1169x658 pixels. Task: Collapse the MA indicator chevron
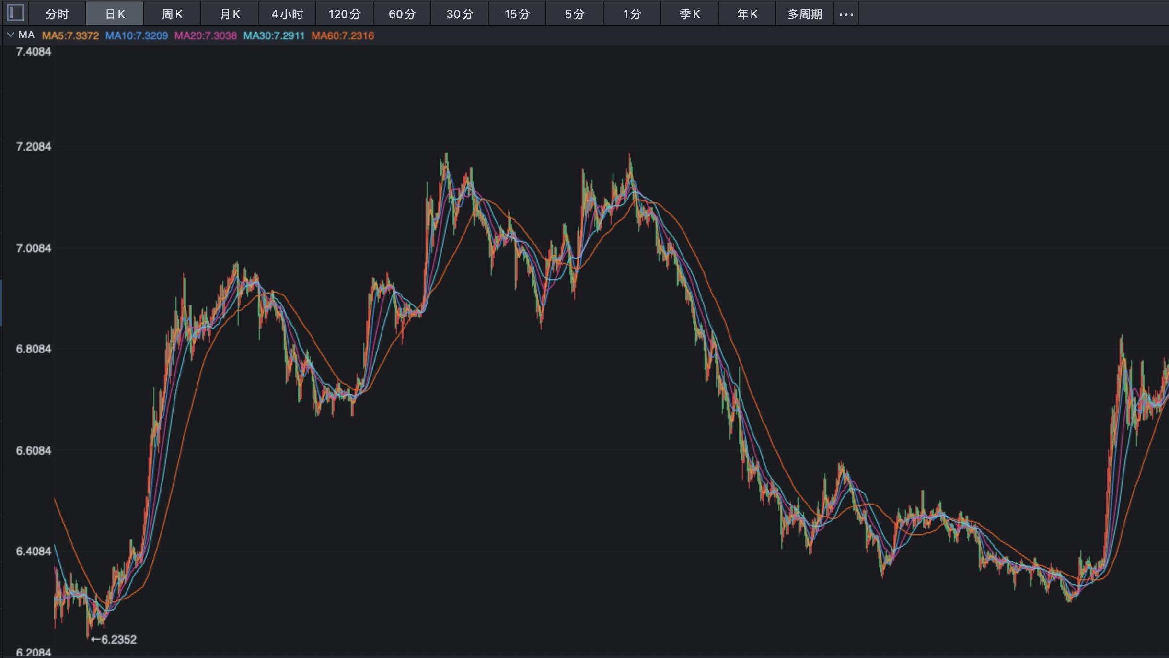click(x=10, y=35)
